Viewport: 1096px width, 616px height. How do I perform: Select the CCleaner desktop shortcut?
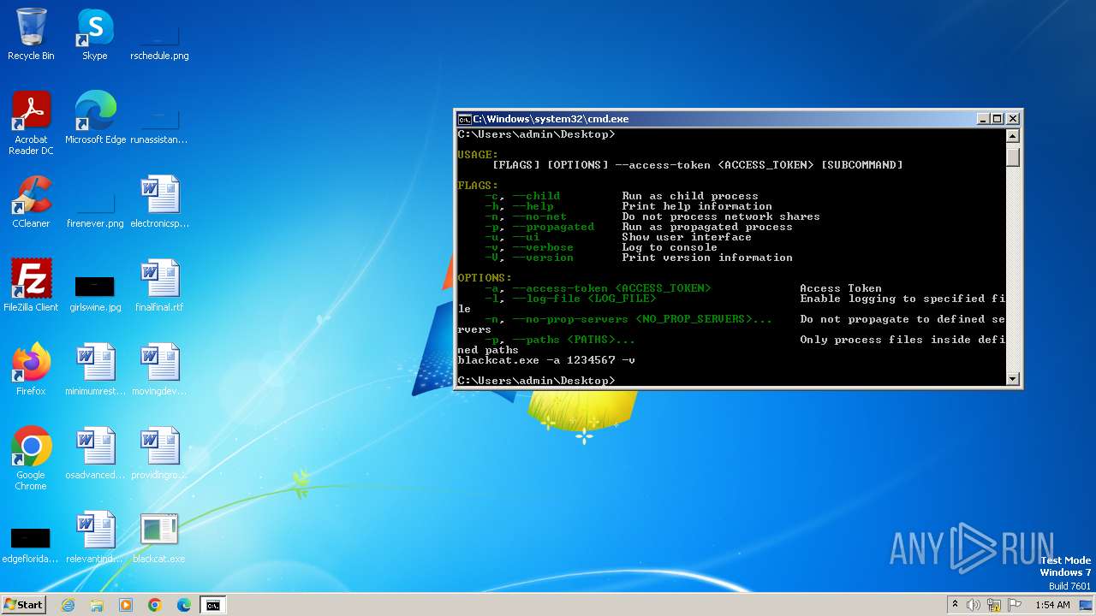(x=31, y=202)
